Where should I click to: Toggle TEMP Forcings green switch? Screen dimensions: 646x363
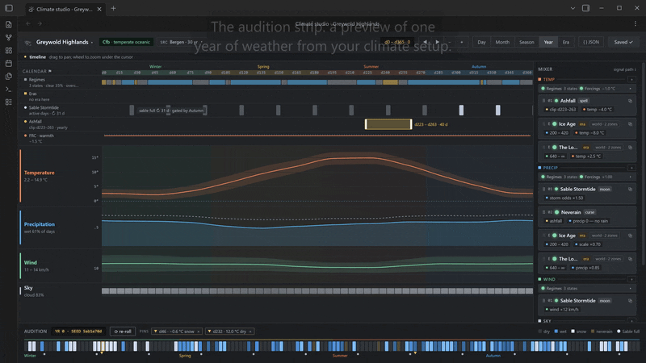click(581, 89)
